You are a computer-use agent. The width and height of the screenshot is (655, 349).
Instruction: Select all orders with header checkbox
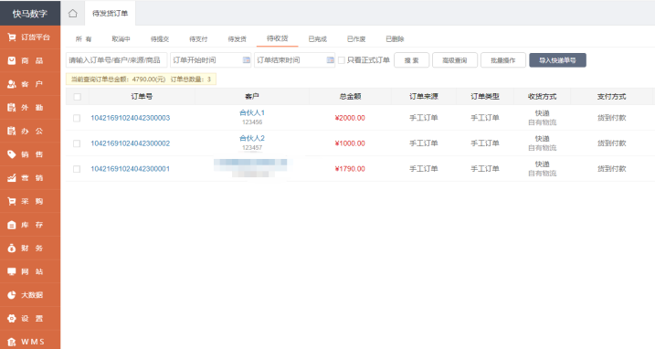[78, 97]
